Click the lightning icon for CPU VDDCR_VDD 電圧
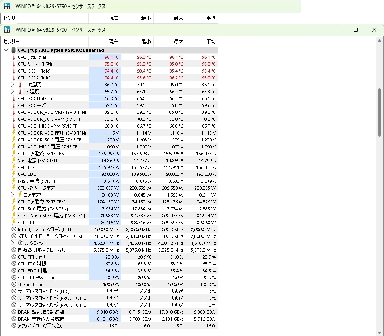Viewport: 384px width, 336px height. [14, 133]
